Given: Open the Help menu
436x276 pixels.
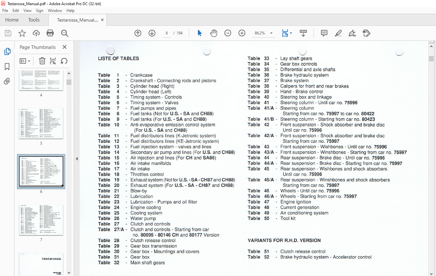Looking at the screenshot, I should 70,11.
